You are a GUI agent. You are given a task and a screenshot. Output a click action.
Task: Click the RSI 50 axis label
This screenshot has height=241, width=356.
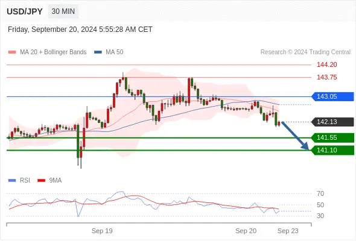click(x=320, y=205)
